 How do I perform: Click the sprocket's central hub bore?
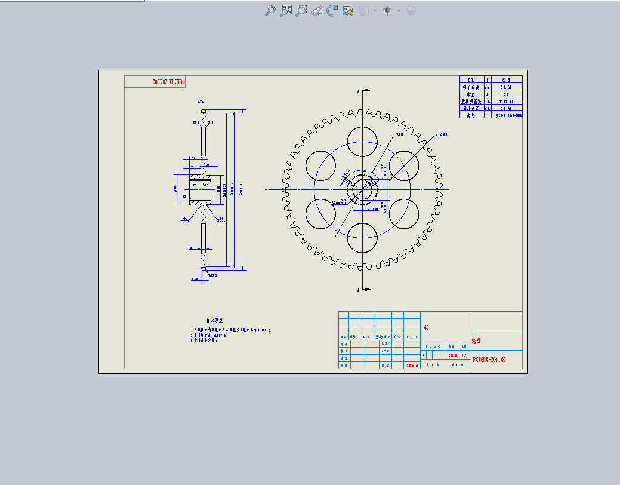[362, 190]
